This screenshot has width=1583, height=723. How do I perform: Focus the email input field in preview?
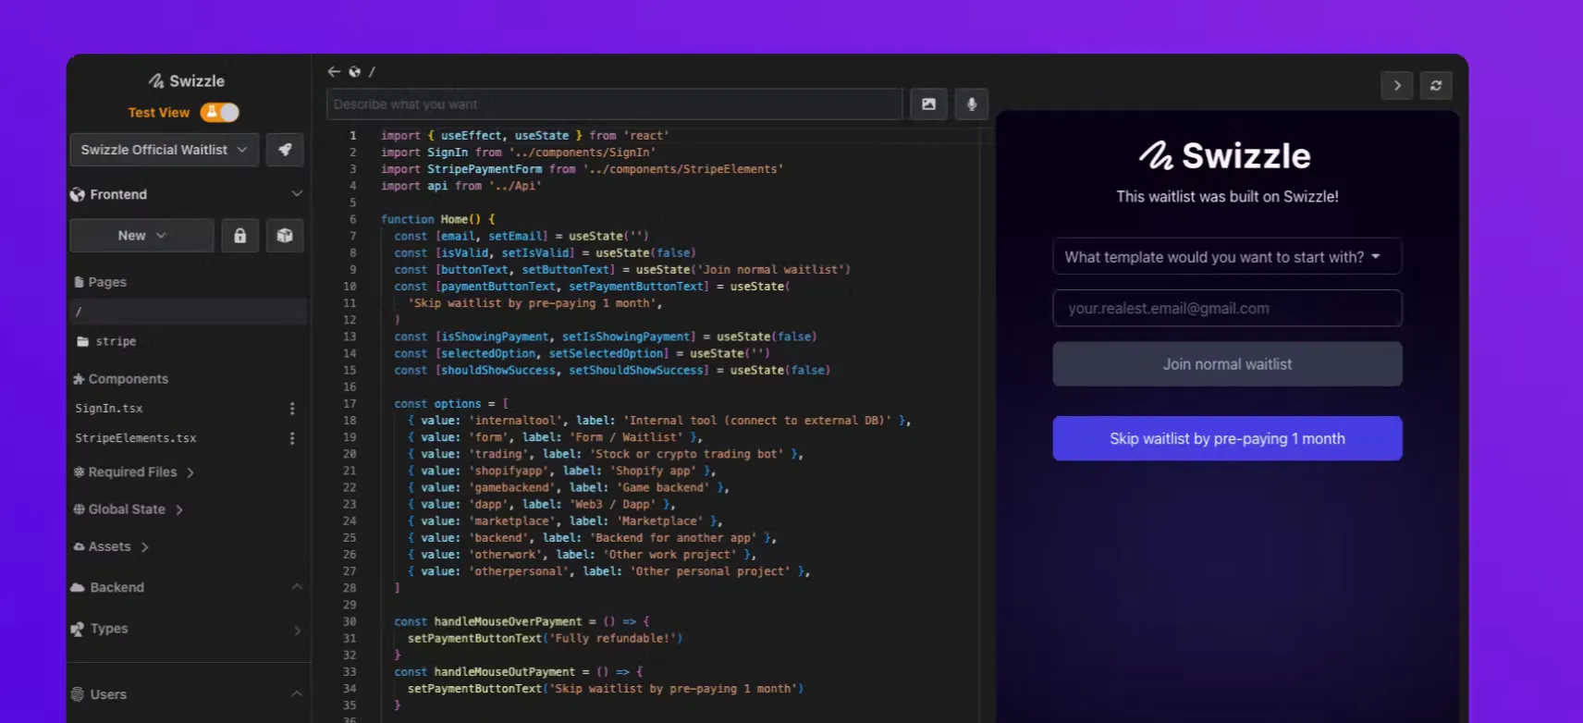coord(1227,308)
